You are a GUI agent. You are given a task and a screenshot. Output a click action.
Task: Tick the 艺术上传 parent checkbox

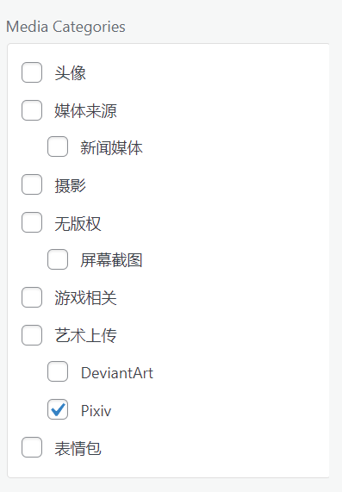tap(32, 335)
